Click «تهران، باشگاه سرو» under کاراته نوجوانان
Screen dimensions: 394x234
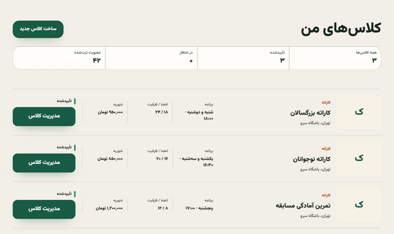click(x=315, y=169)
